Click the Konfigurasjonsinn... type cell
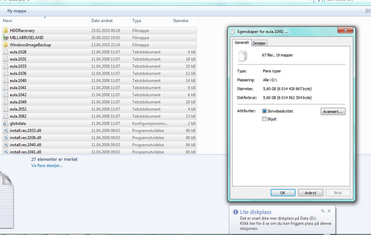 (x=150, y=123)
